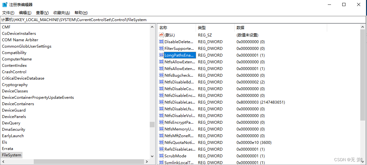Open the 文件(F) menu
Viewport: 367px width, 165px height.
pyautogui.click(x=8, y=13)
